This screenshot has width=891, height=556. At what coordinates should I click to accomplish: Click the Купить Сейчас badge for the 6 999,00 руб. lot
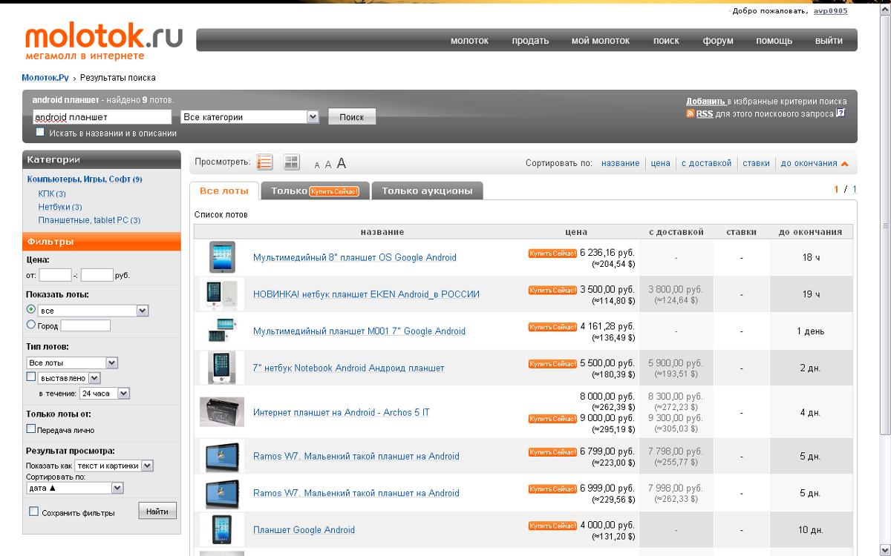[552, 489]
